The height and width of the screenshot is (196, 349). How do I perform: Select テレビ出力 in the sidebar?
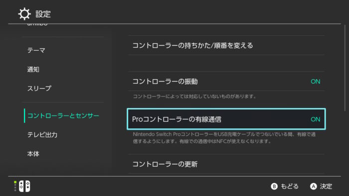[x=42, y=134]
